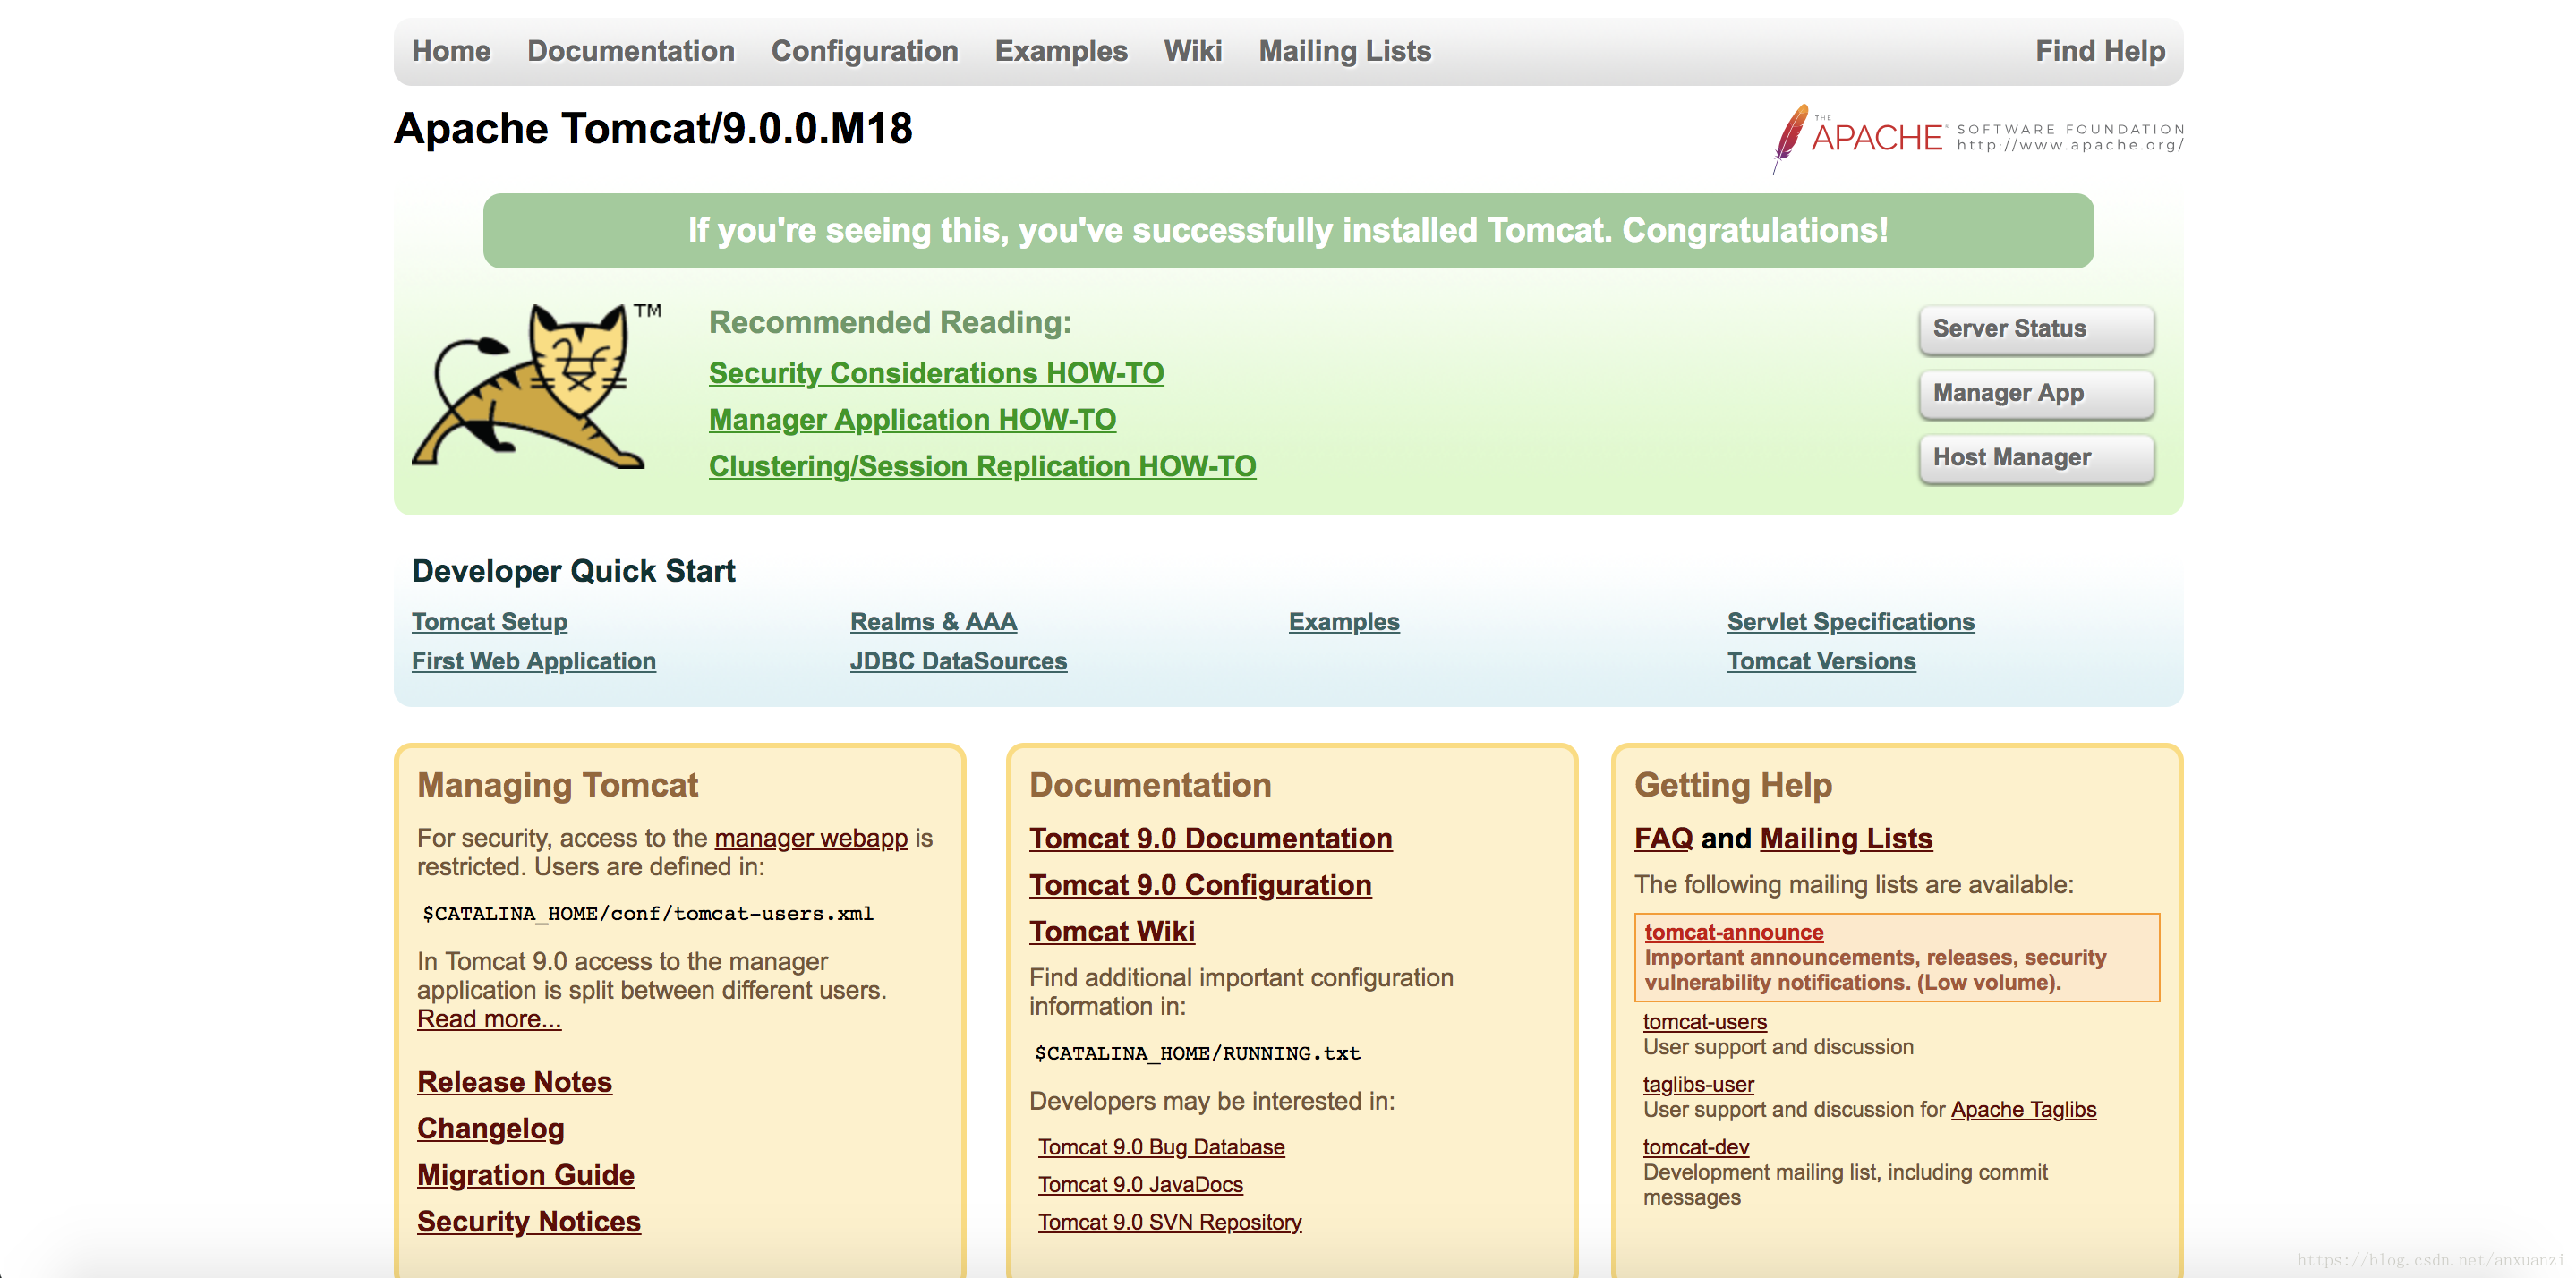Open Clustering/Session Replication HOW-TO link

981,466
